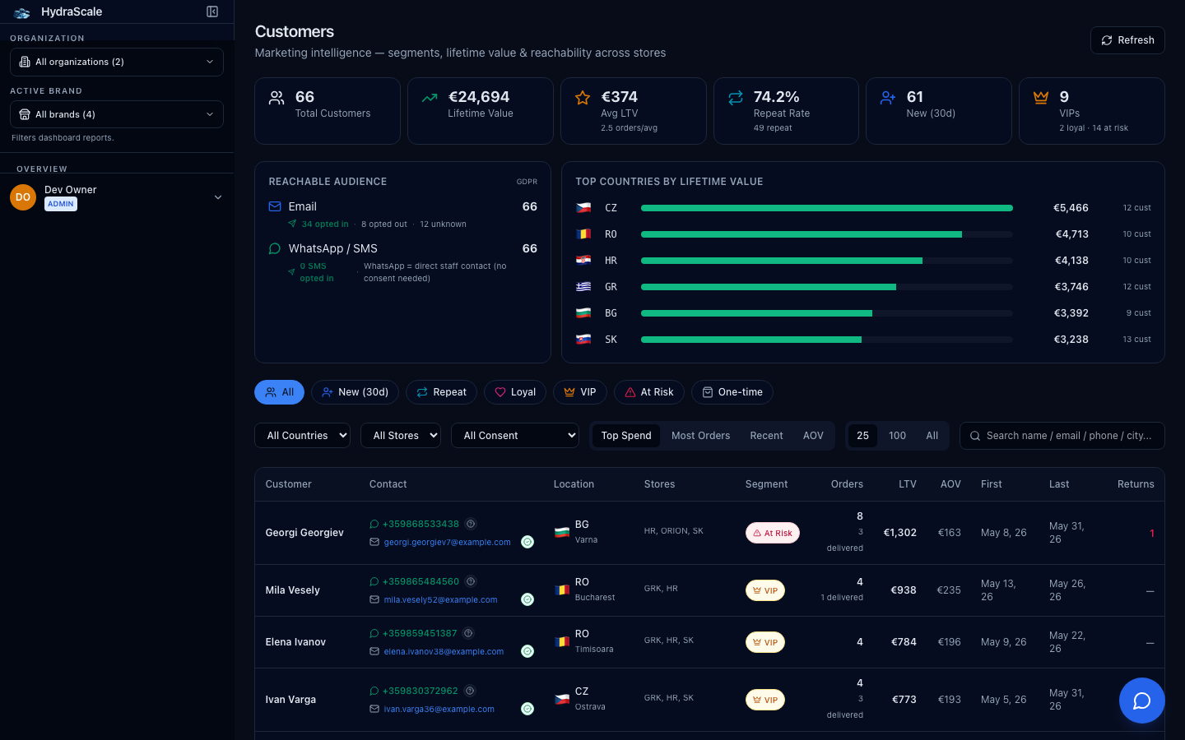Toggle the VIP segment filter
This screenshot has width=1185, height=740.
point(579,392)
